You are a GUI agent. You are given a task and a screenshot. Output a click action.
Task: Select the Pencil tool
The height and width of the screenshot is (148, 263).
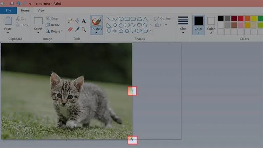(70, 21)
